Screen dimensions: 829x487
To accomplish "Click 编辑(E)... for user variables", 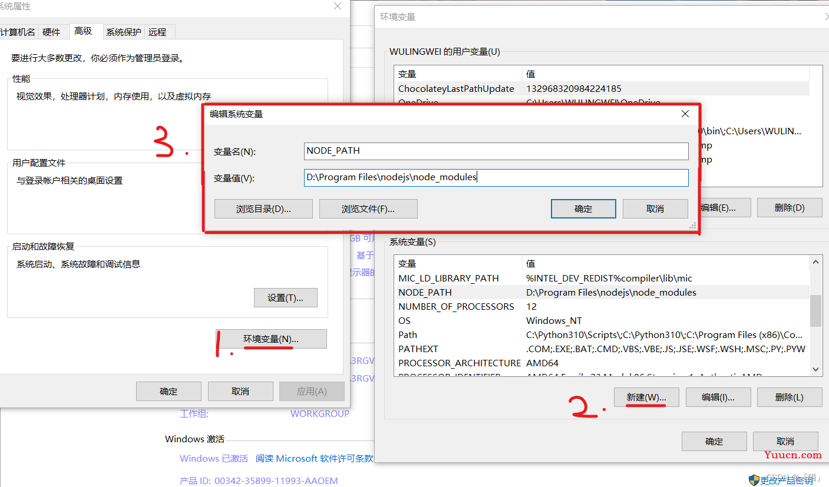I will [x=718, y=207].
